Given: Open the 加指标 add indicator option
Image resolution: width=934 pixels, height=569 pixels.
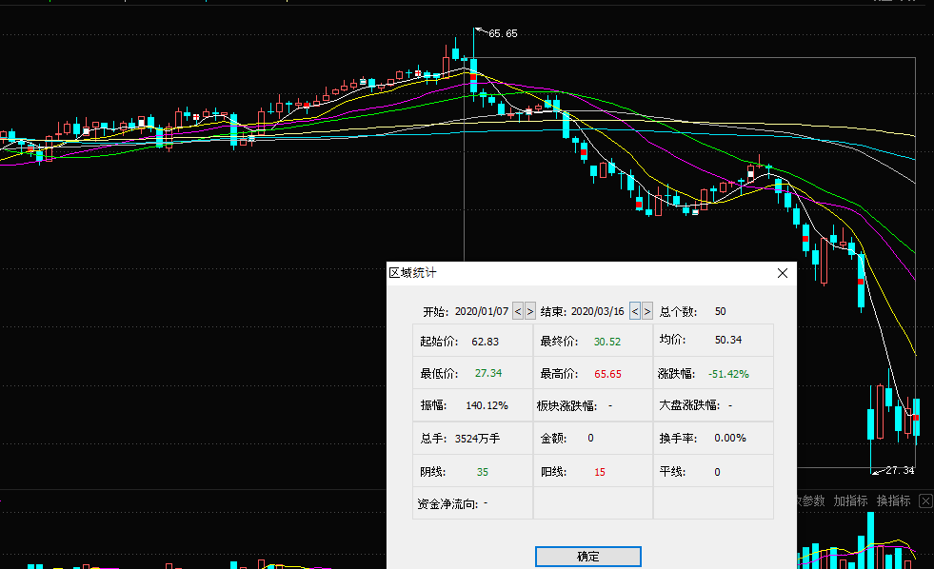Looking at the screenshot, I should pyautogui.click(x=850, y=500).
